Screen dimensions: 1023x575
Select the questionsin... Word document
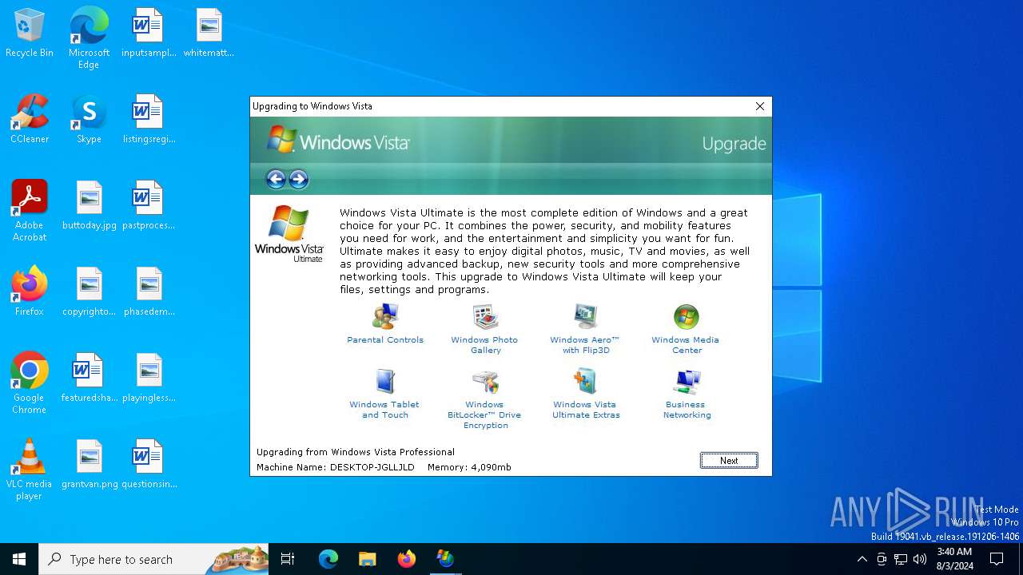pos(148,465)
